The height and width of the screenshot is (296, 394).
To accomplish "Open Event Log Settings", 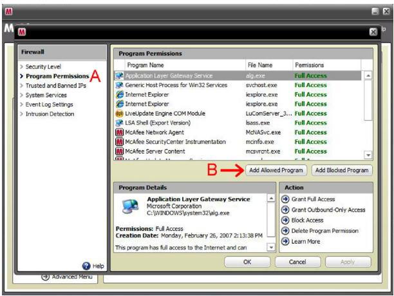I will tap(49, 104).
